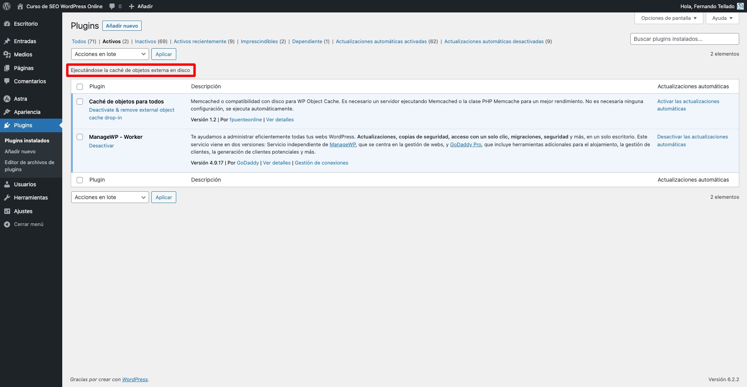Select the Medios sidebar icon
The height and width of the screenshot is (387, 747).
click(x=7, y=54)
